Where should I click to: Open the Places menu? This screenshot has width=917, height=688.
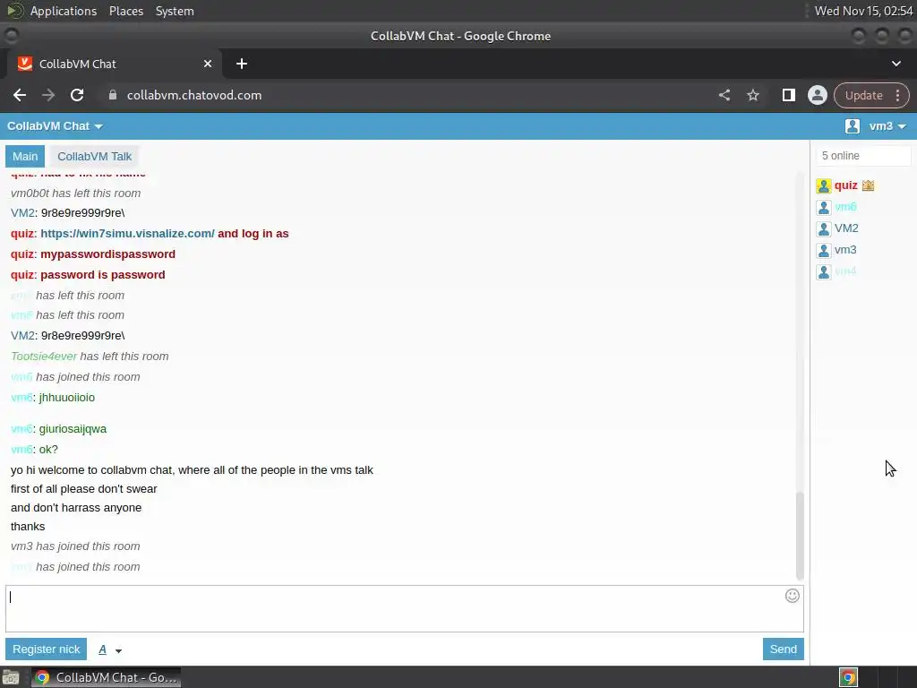pos(125,11)
